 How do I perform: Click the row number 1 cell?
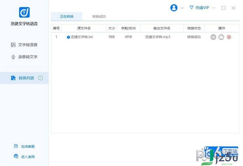coord(56,37)
